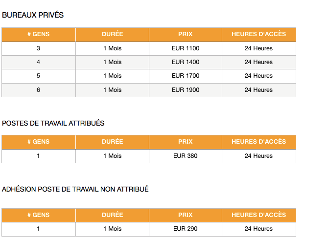
Task: Click the PRIX header in the first table
Action: coord(186,34)
